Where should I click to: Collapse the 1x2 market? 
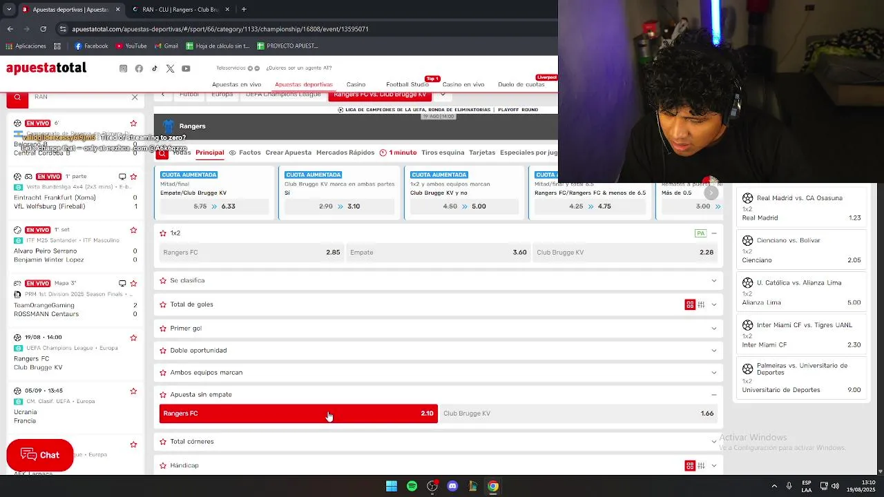pyautogui.click(x=714, y=233)
